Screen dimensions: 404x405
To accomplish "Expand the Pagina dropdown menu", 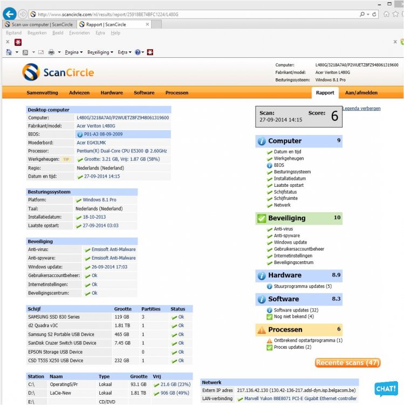I will [x=73, y=52].
